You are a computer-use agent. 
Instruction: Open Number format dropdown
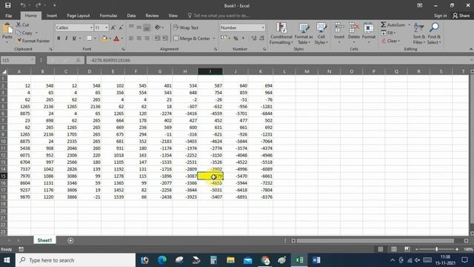click(x=263, y=27)
